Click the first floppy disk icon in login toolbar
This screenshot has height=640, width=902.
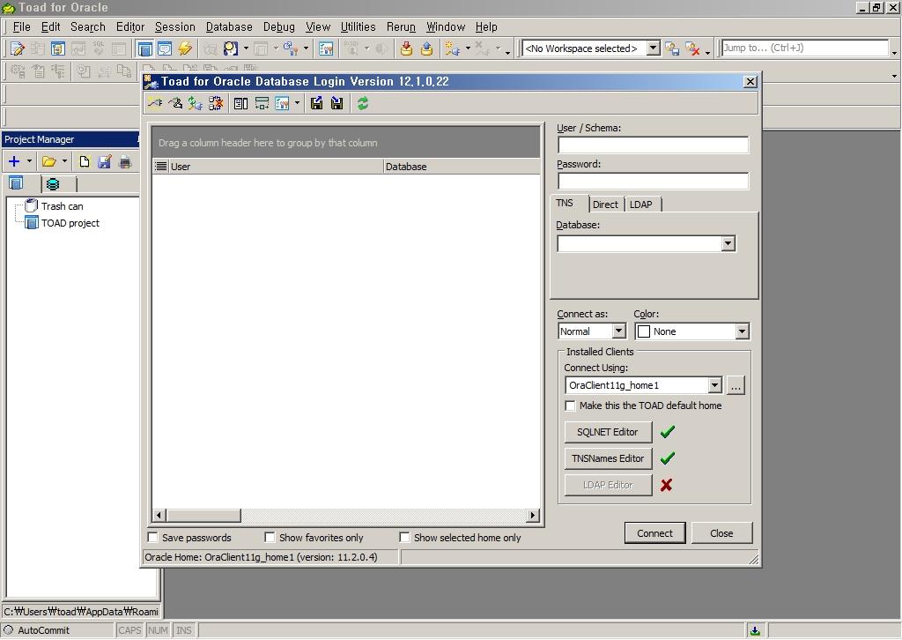click(317, 103)
